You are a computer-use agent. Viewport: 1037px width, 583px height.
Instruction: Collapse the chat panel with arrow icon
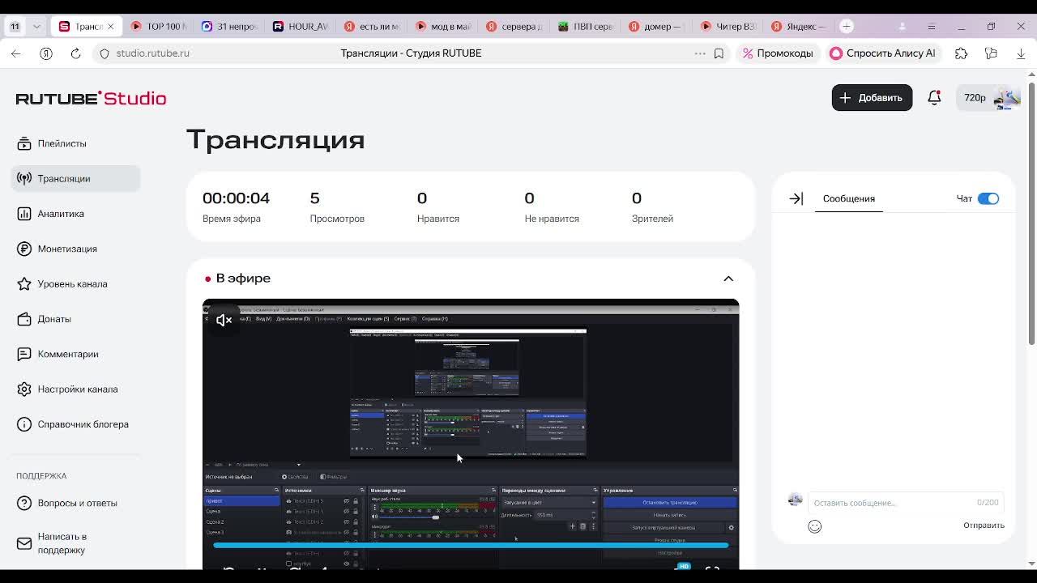796,198
